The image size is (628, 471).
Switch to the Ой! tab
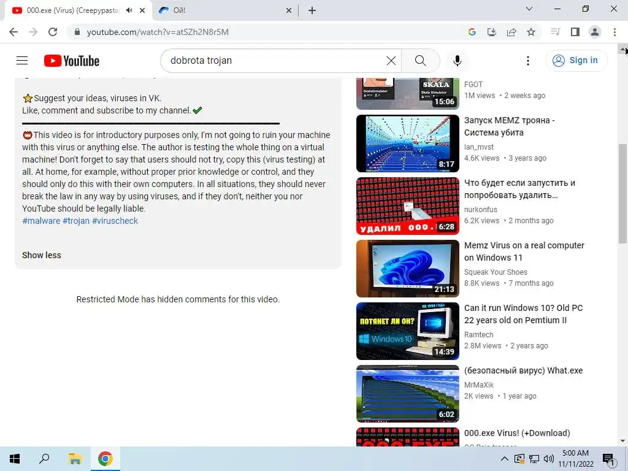tap(220, 10)
